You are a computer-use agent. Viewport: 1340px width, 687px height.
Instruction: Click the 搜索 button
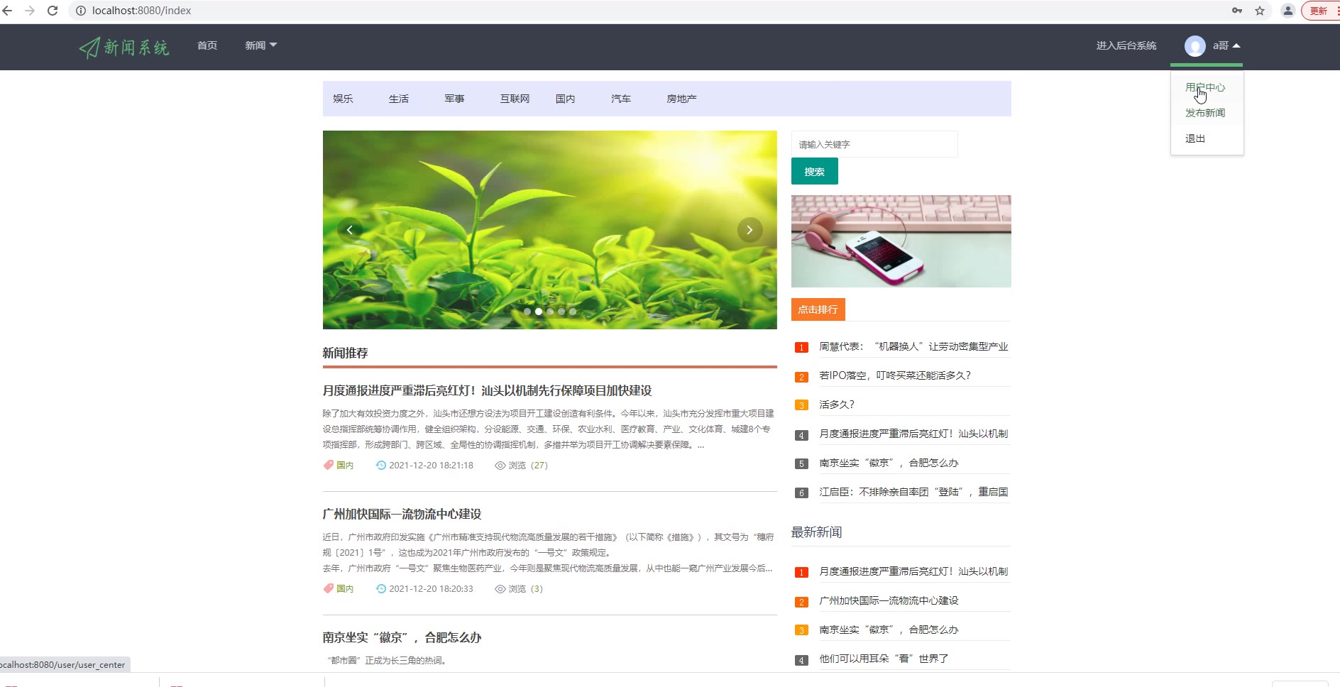coord(815,171)
